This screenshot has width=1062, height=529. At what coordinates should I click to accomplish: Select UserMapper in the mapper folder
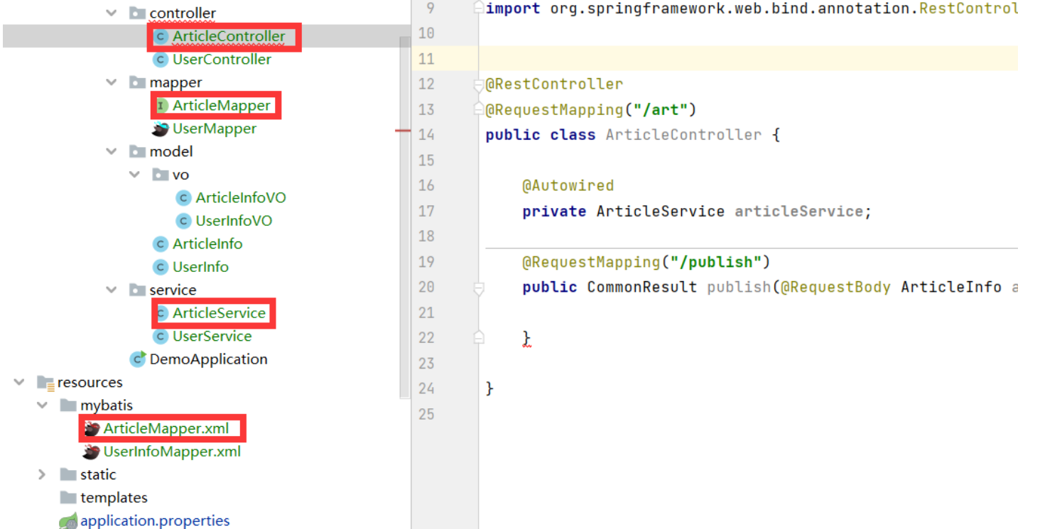click(215, 129)
